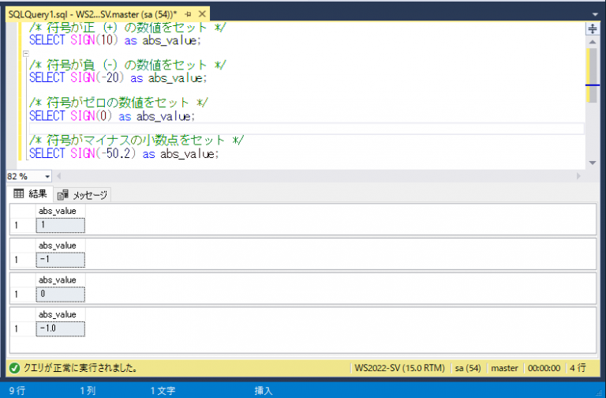Click the SELECT SIGN(10) statement line
The height and width of the screenshot is (398, 606).
(x=115, y=40)
